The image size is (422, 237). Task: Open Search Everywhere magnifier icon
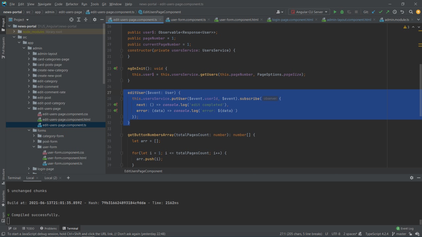(x=411, y=12)
